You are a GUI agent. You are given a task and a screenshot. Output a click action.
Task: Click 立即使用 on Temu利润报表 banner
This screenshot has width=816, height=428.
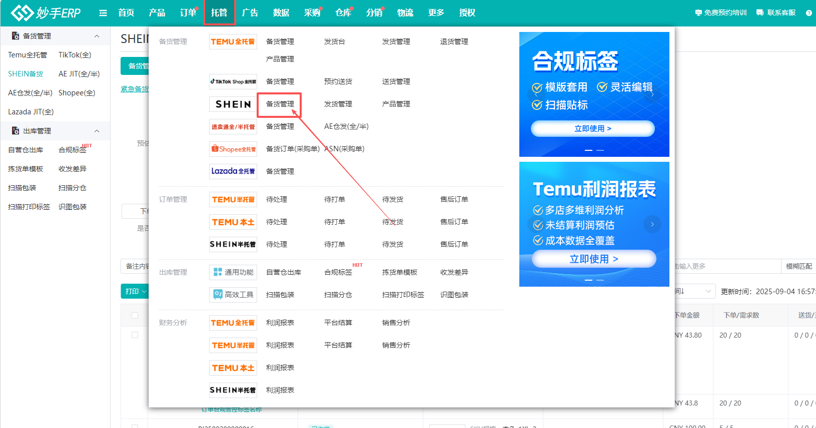pos(594,259)
